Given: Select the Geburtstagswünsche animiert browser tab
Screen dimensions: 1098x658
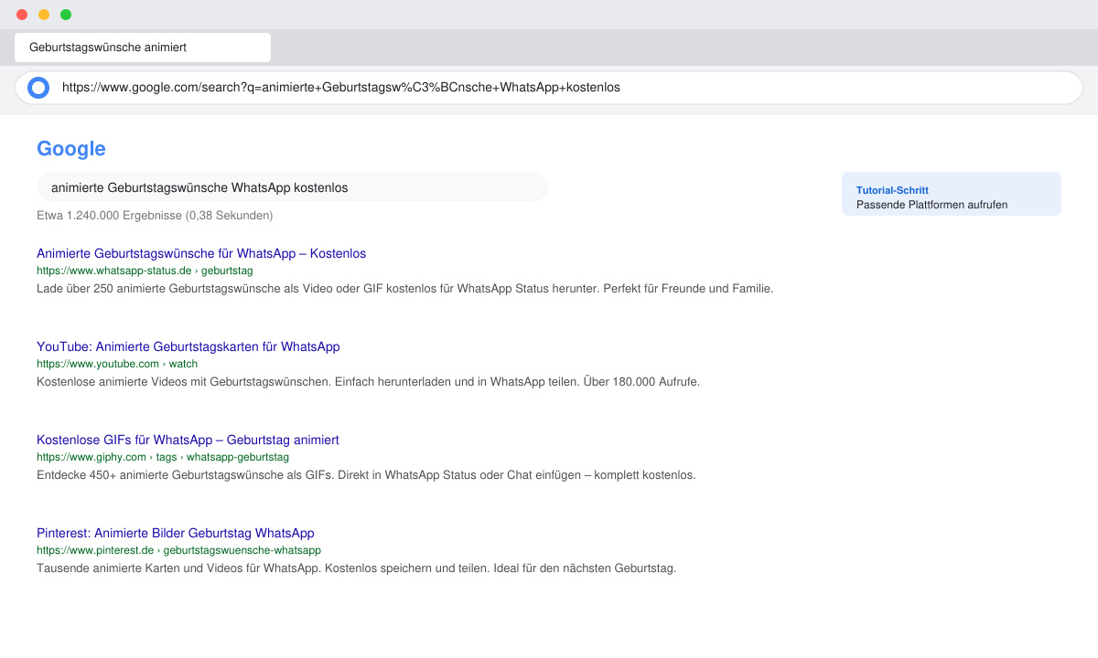Looking at the screenshot, I should [143, 48].
